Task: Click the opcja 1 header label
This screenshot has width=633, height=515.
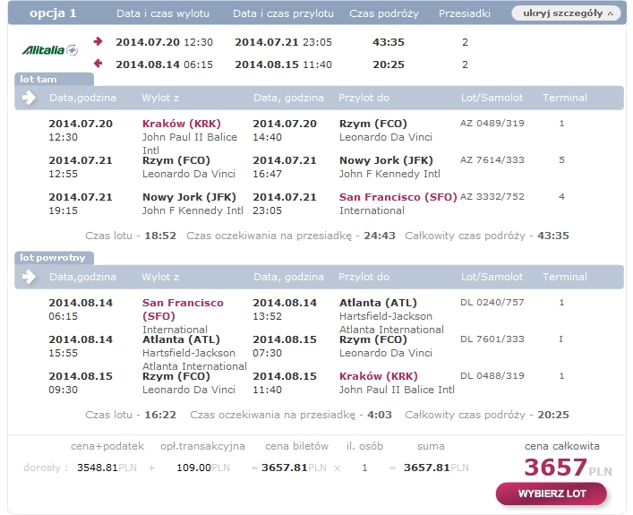Action: pos(53,13)
